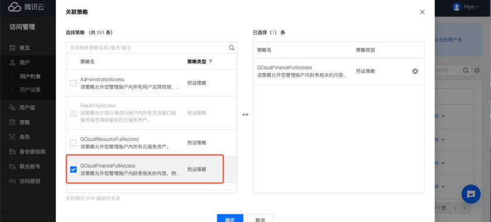Click QCloudFinanceFullAccess name in left list
Screen dimensions: 491x222
(x=108, y=165)
